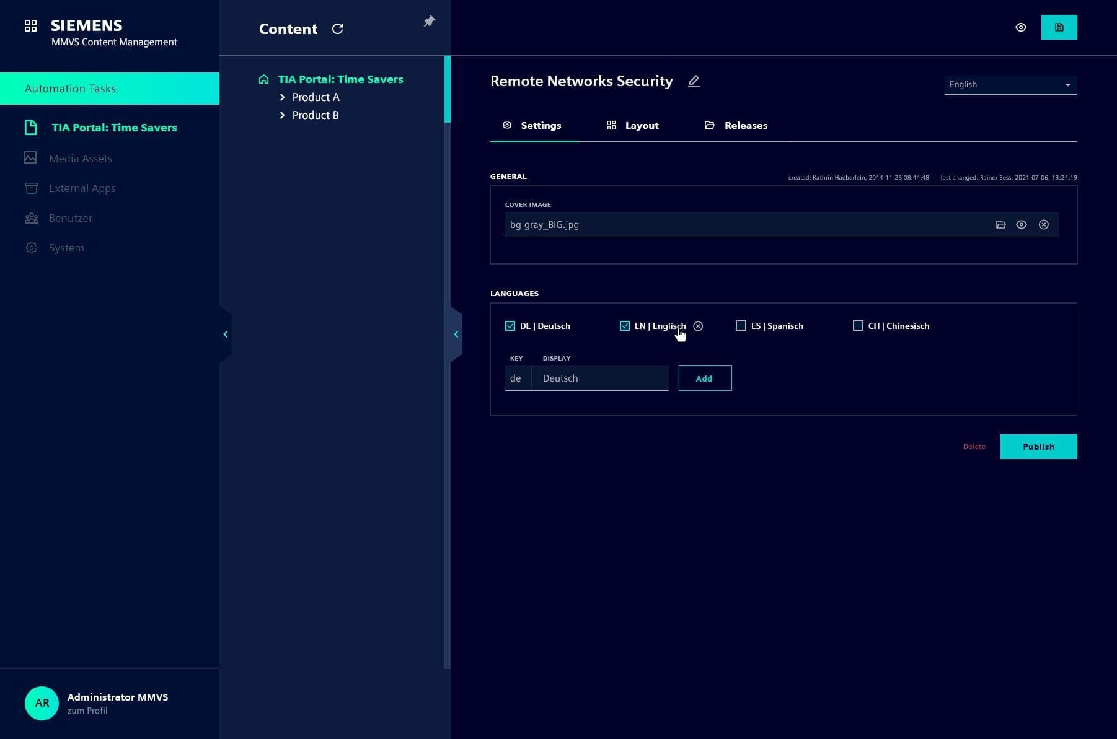Click the home icon of TIA Portal tree
This screenshot has width=1117, height=739.
point(263,79)
